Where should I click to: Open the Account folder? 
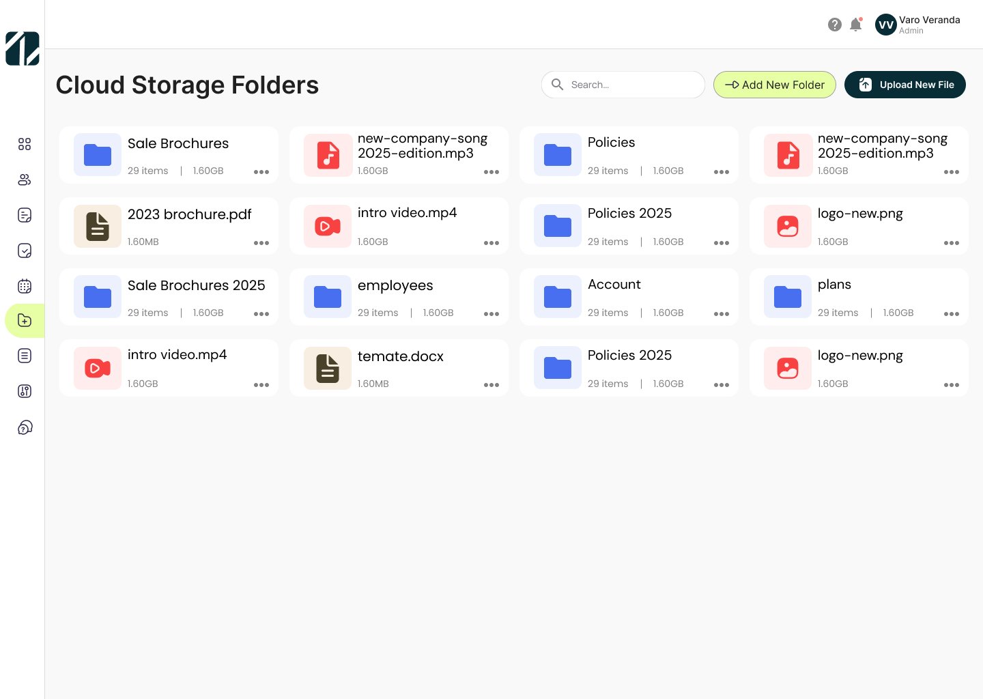614,285
